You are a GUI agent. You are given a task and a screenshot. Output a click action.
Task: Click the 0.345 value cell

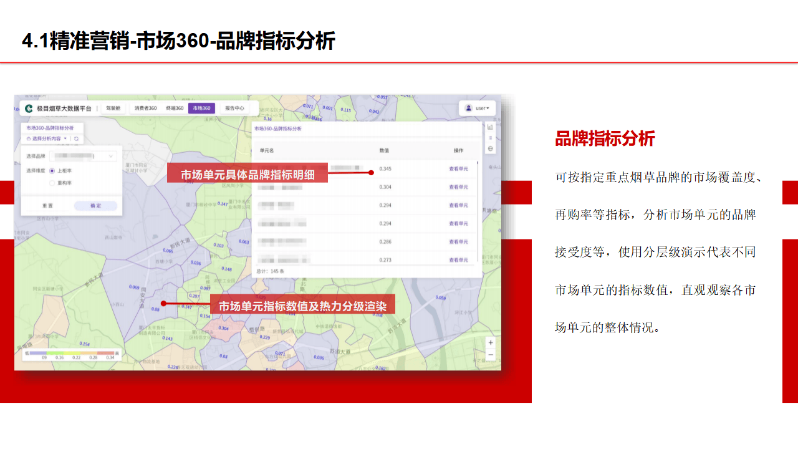[385, 169]
